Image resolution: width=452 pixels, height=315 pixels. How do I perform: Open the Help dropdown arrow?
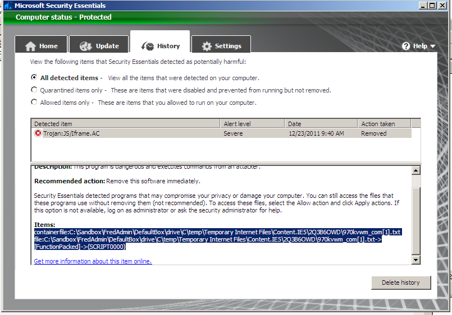pyautogui.click(x=433, y=46)
